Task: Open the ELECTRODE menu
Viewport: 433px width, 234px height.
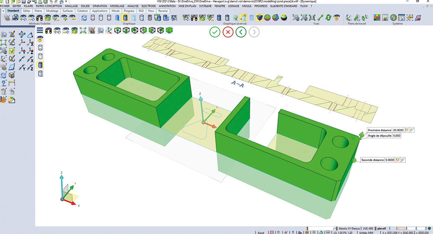Action: click(x=149, y=6)
